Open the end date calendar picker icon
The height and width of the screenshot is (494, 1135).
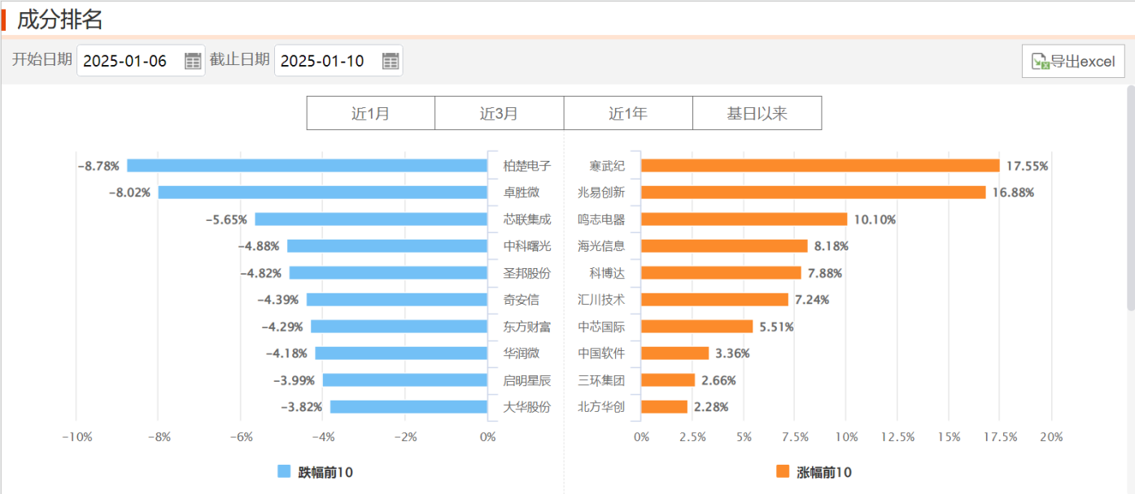391,61
